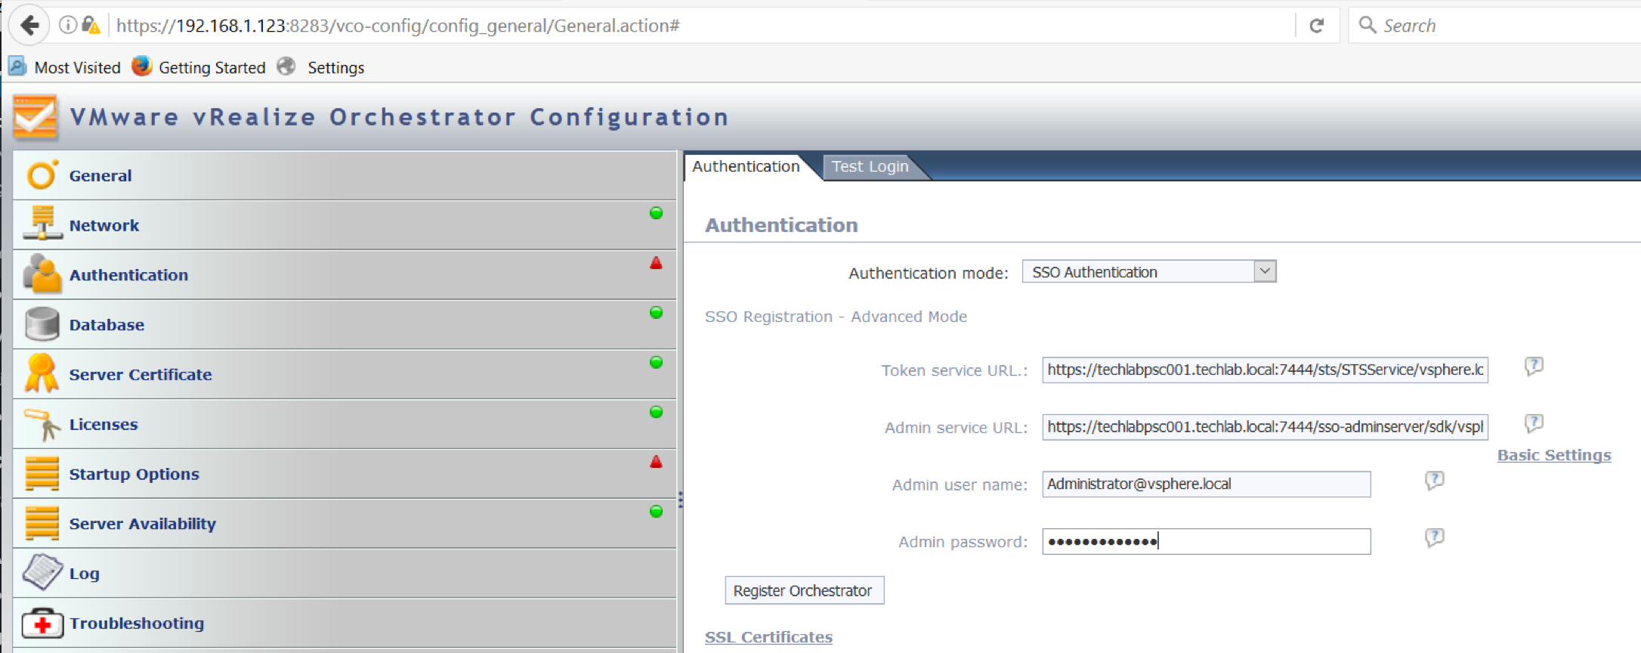
Task: Click the green status dot for Server Availability
Action: (656, 512)
